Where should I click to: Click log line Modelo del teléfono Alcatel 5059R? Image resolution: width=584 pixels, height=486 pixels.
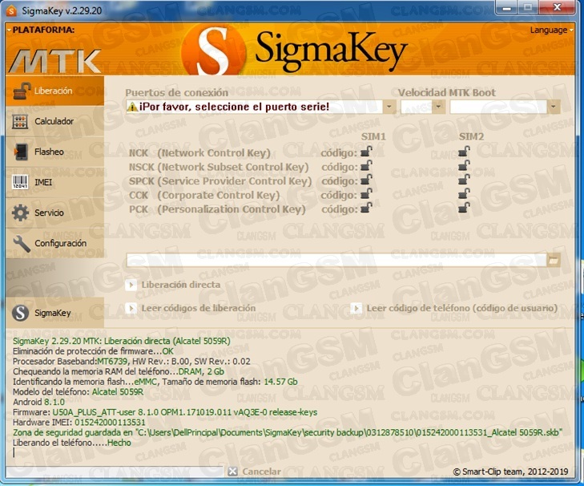78,391
